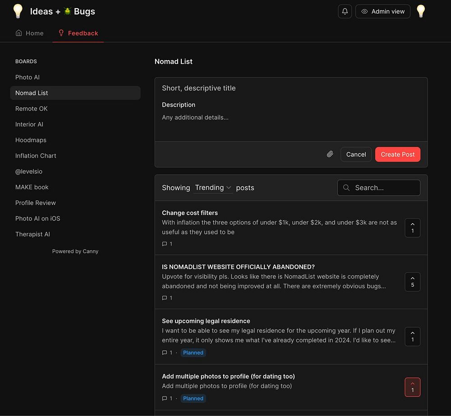Click the lightbulb logo beside Ideas + Bugs
The height and width of the screenshot is (416, 451).
[x=18, y=11]
